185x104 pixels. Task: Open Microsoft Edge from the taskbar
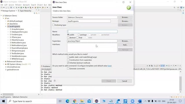pos(67,101)
